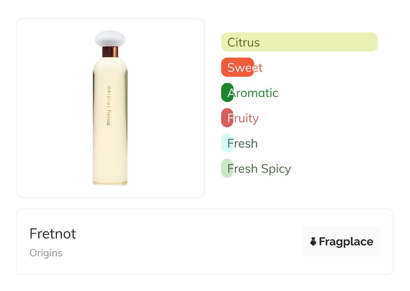The width and height of the screenshot is (410, 291).
Task: Click the dark green Aromatic pill
Action: pos(227,93)
